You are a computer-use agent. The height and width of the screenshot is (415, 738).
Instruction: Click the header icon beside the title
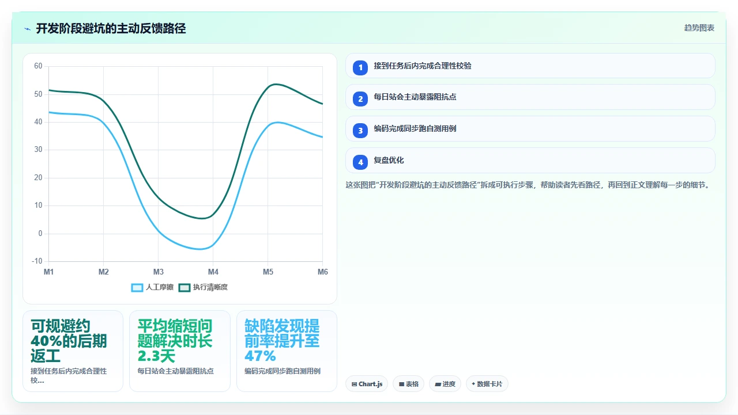pyautogui.click(x=28, y=29)
